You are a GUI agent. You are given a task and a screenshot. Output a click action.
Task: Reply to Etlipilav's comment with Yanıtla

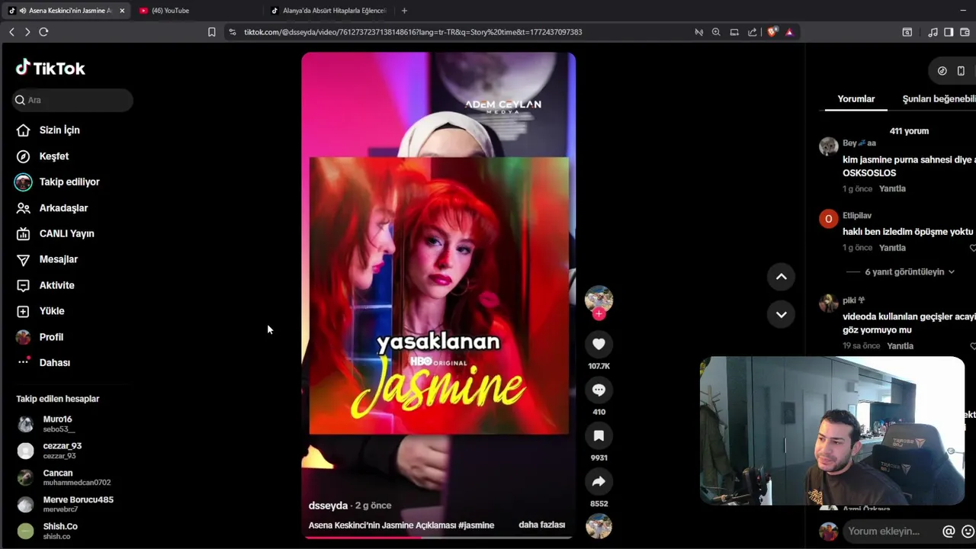pyautogui.click(x=892, y=248)
